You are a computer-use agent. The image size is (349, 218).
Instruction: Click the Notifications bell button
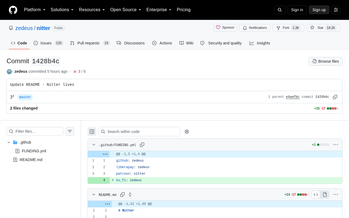tap(255, 28)
